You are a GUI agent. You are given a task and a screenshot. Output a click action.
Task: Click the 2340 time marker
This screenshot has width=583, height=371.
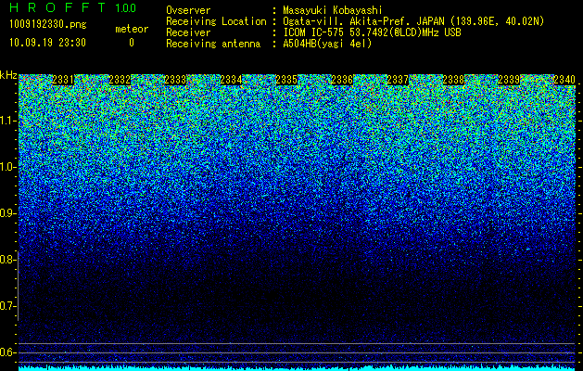564,80
